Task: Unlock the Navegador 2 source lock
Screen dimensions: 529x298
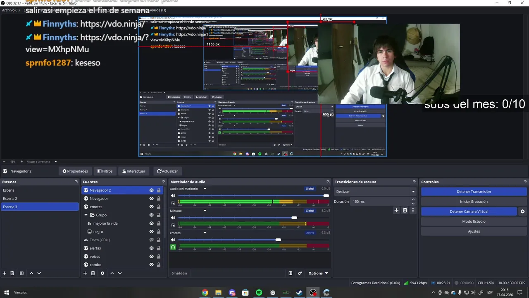Action: 158,190
